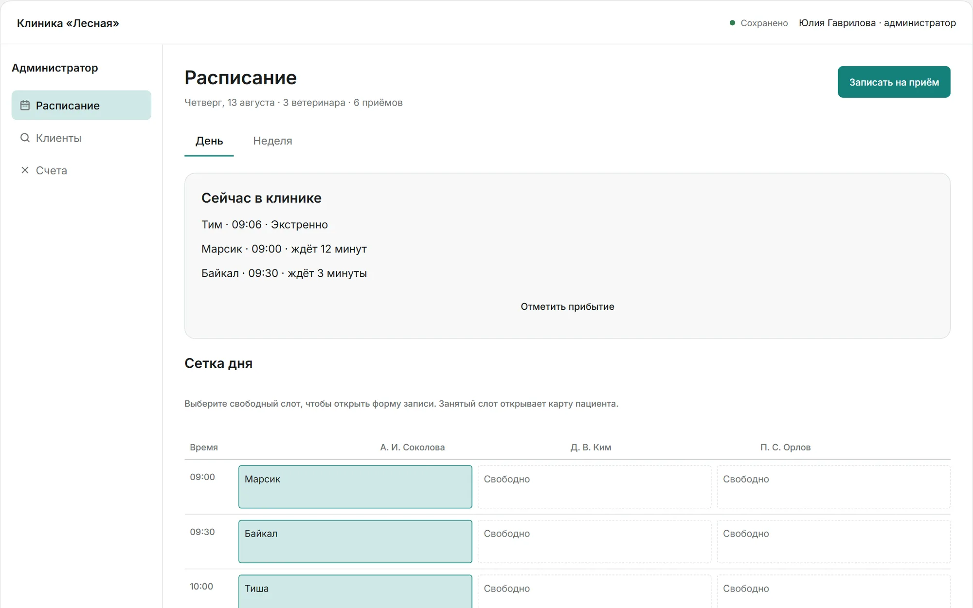Click the Расписание page heading
973x608 pixels.
240,78
